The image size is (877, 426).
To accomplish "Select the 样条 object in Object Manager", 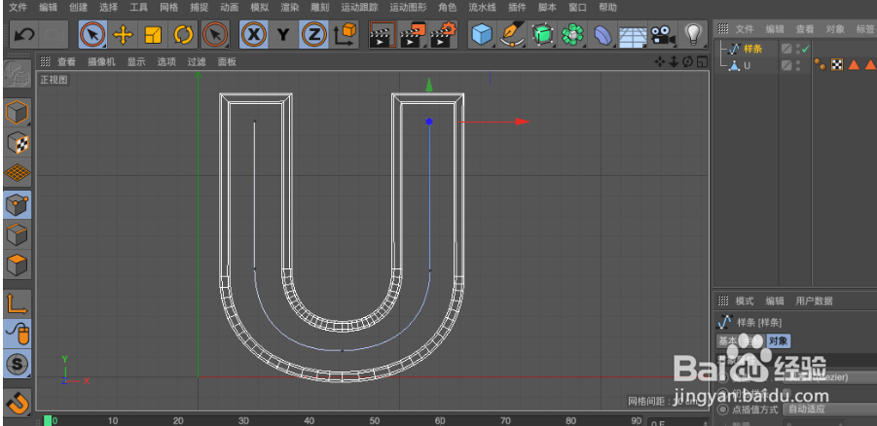I will (x=752, y=50).
